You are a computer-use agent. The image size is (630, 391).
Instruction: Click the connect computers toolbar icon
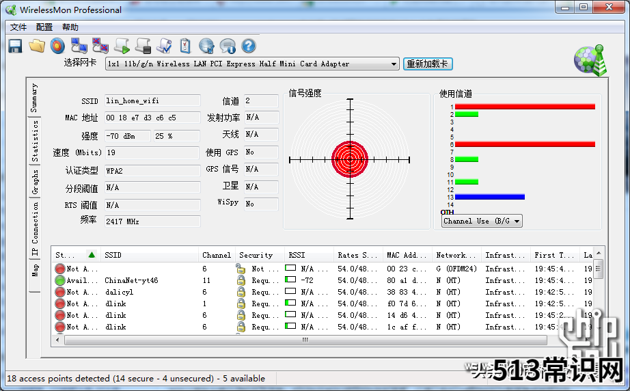[79, 46]
